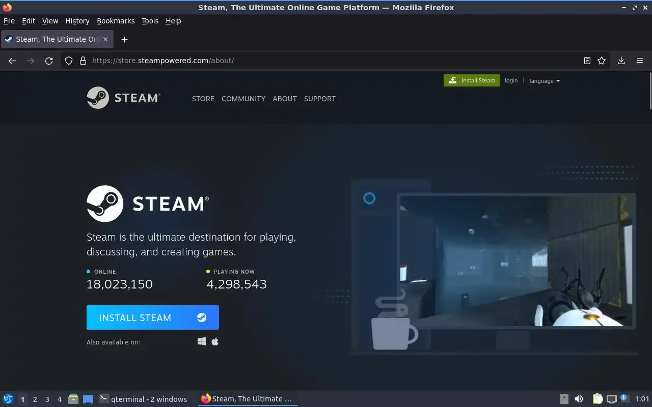
Task: Select the Firefox Steam taskbar entry
Action: (248, 399)
